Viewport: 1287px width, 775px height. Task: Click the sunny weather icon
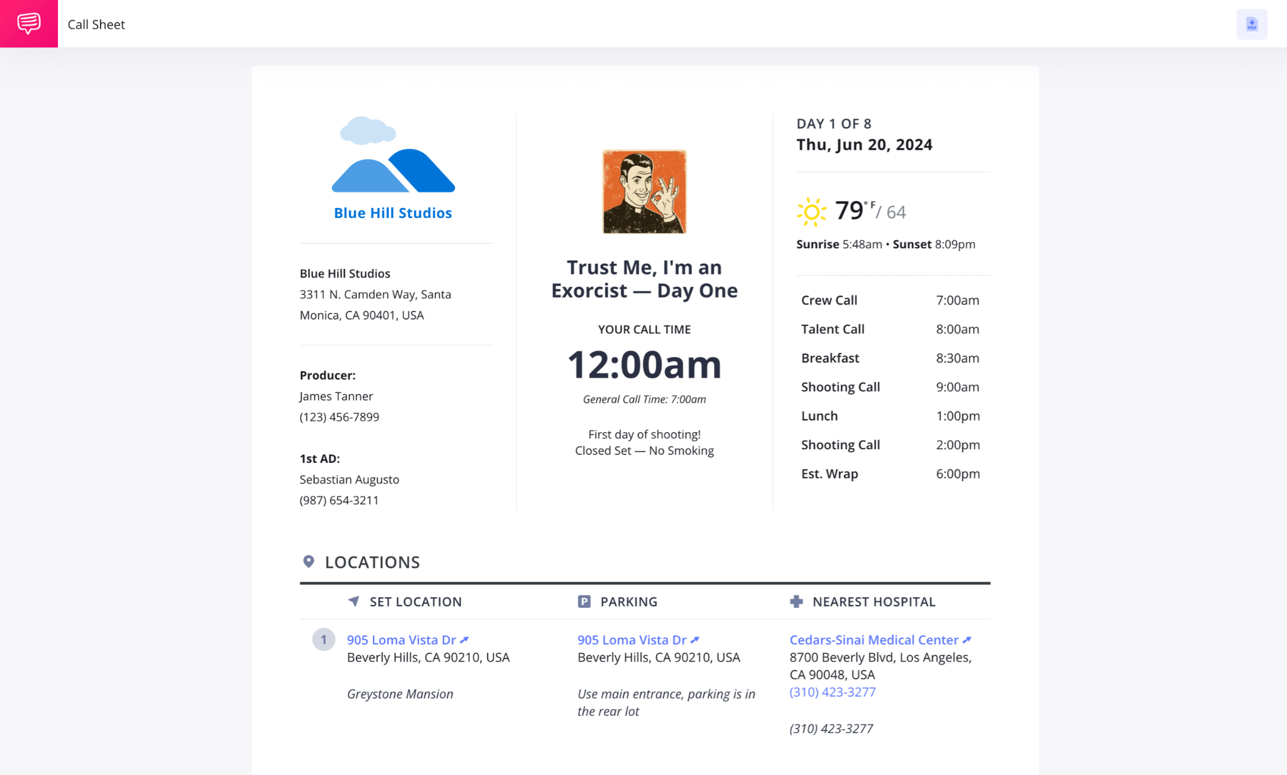click(811, 212)
